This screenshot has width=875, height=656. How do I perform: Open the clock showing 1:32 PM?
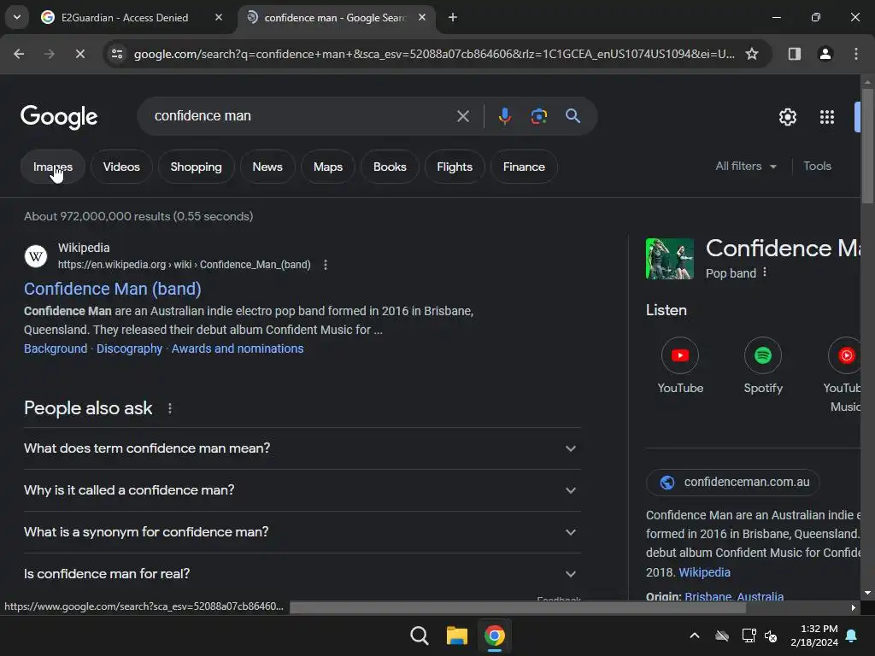[x=814, y=635]
